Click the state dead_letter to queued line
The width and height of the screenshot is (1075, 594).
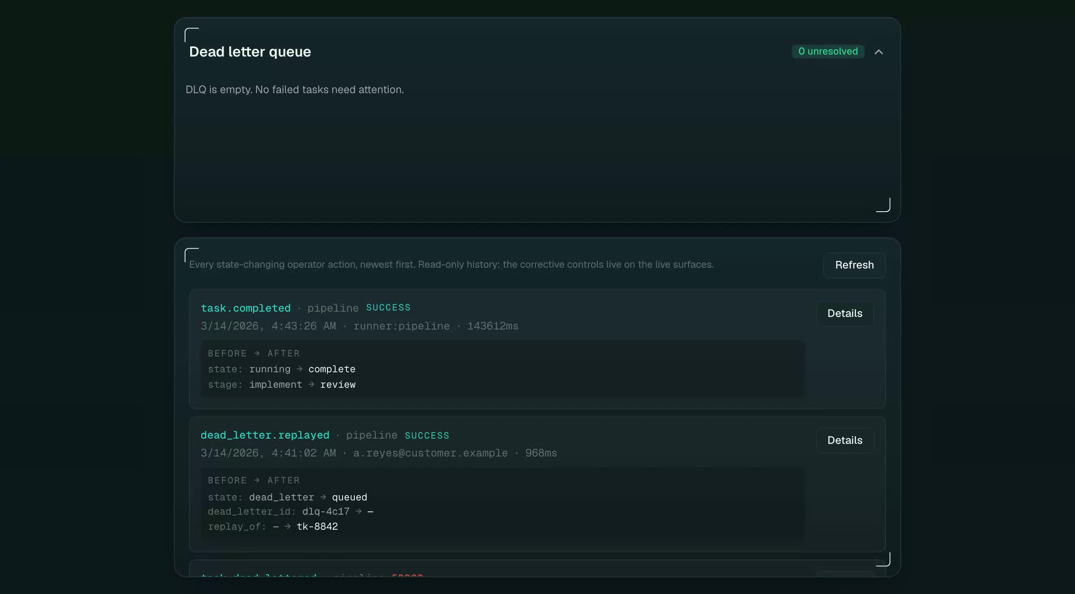coord(287,497)
